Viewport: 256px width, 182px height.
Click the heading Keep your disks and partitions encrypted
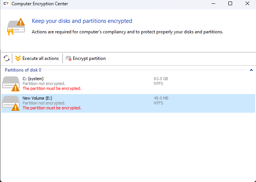click(82, 21)
